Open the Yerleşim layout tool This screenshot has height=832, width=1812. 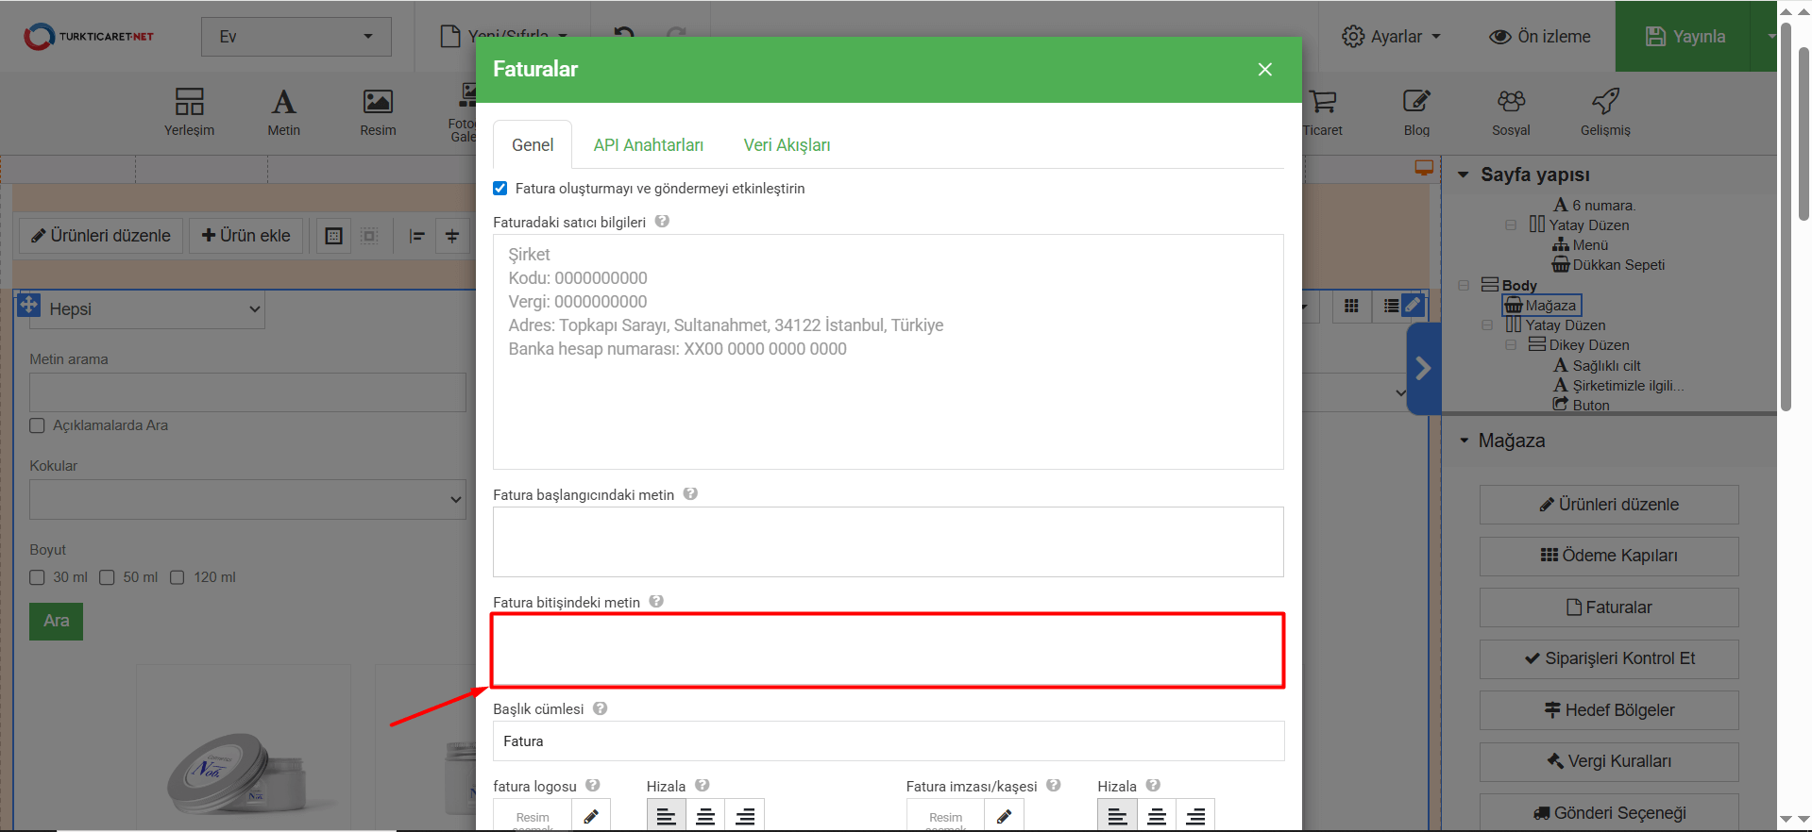[189, 111]
